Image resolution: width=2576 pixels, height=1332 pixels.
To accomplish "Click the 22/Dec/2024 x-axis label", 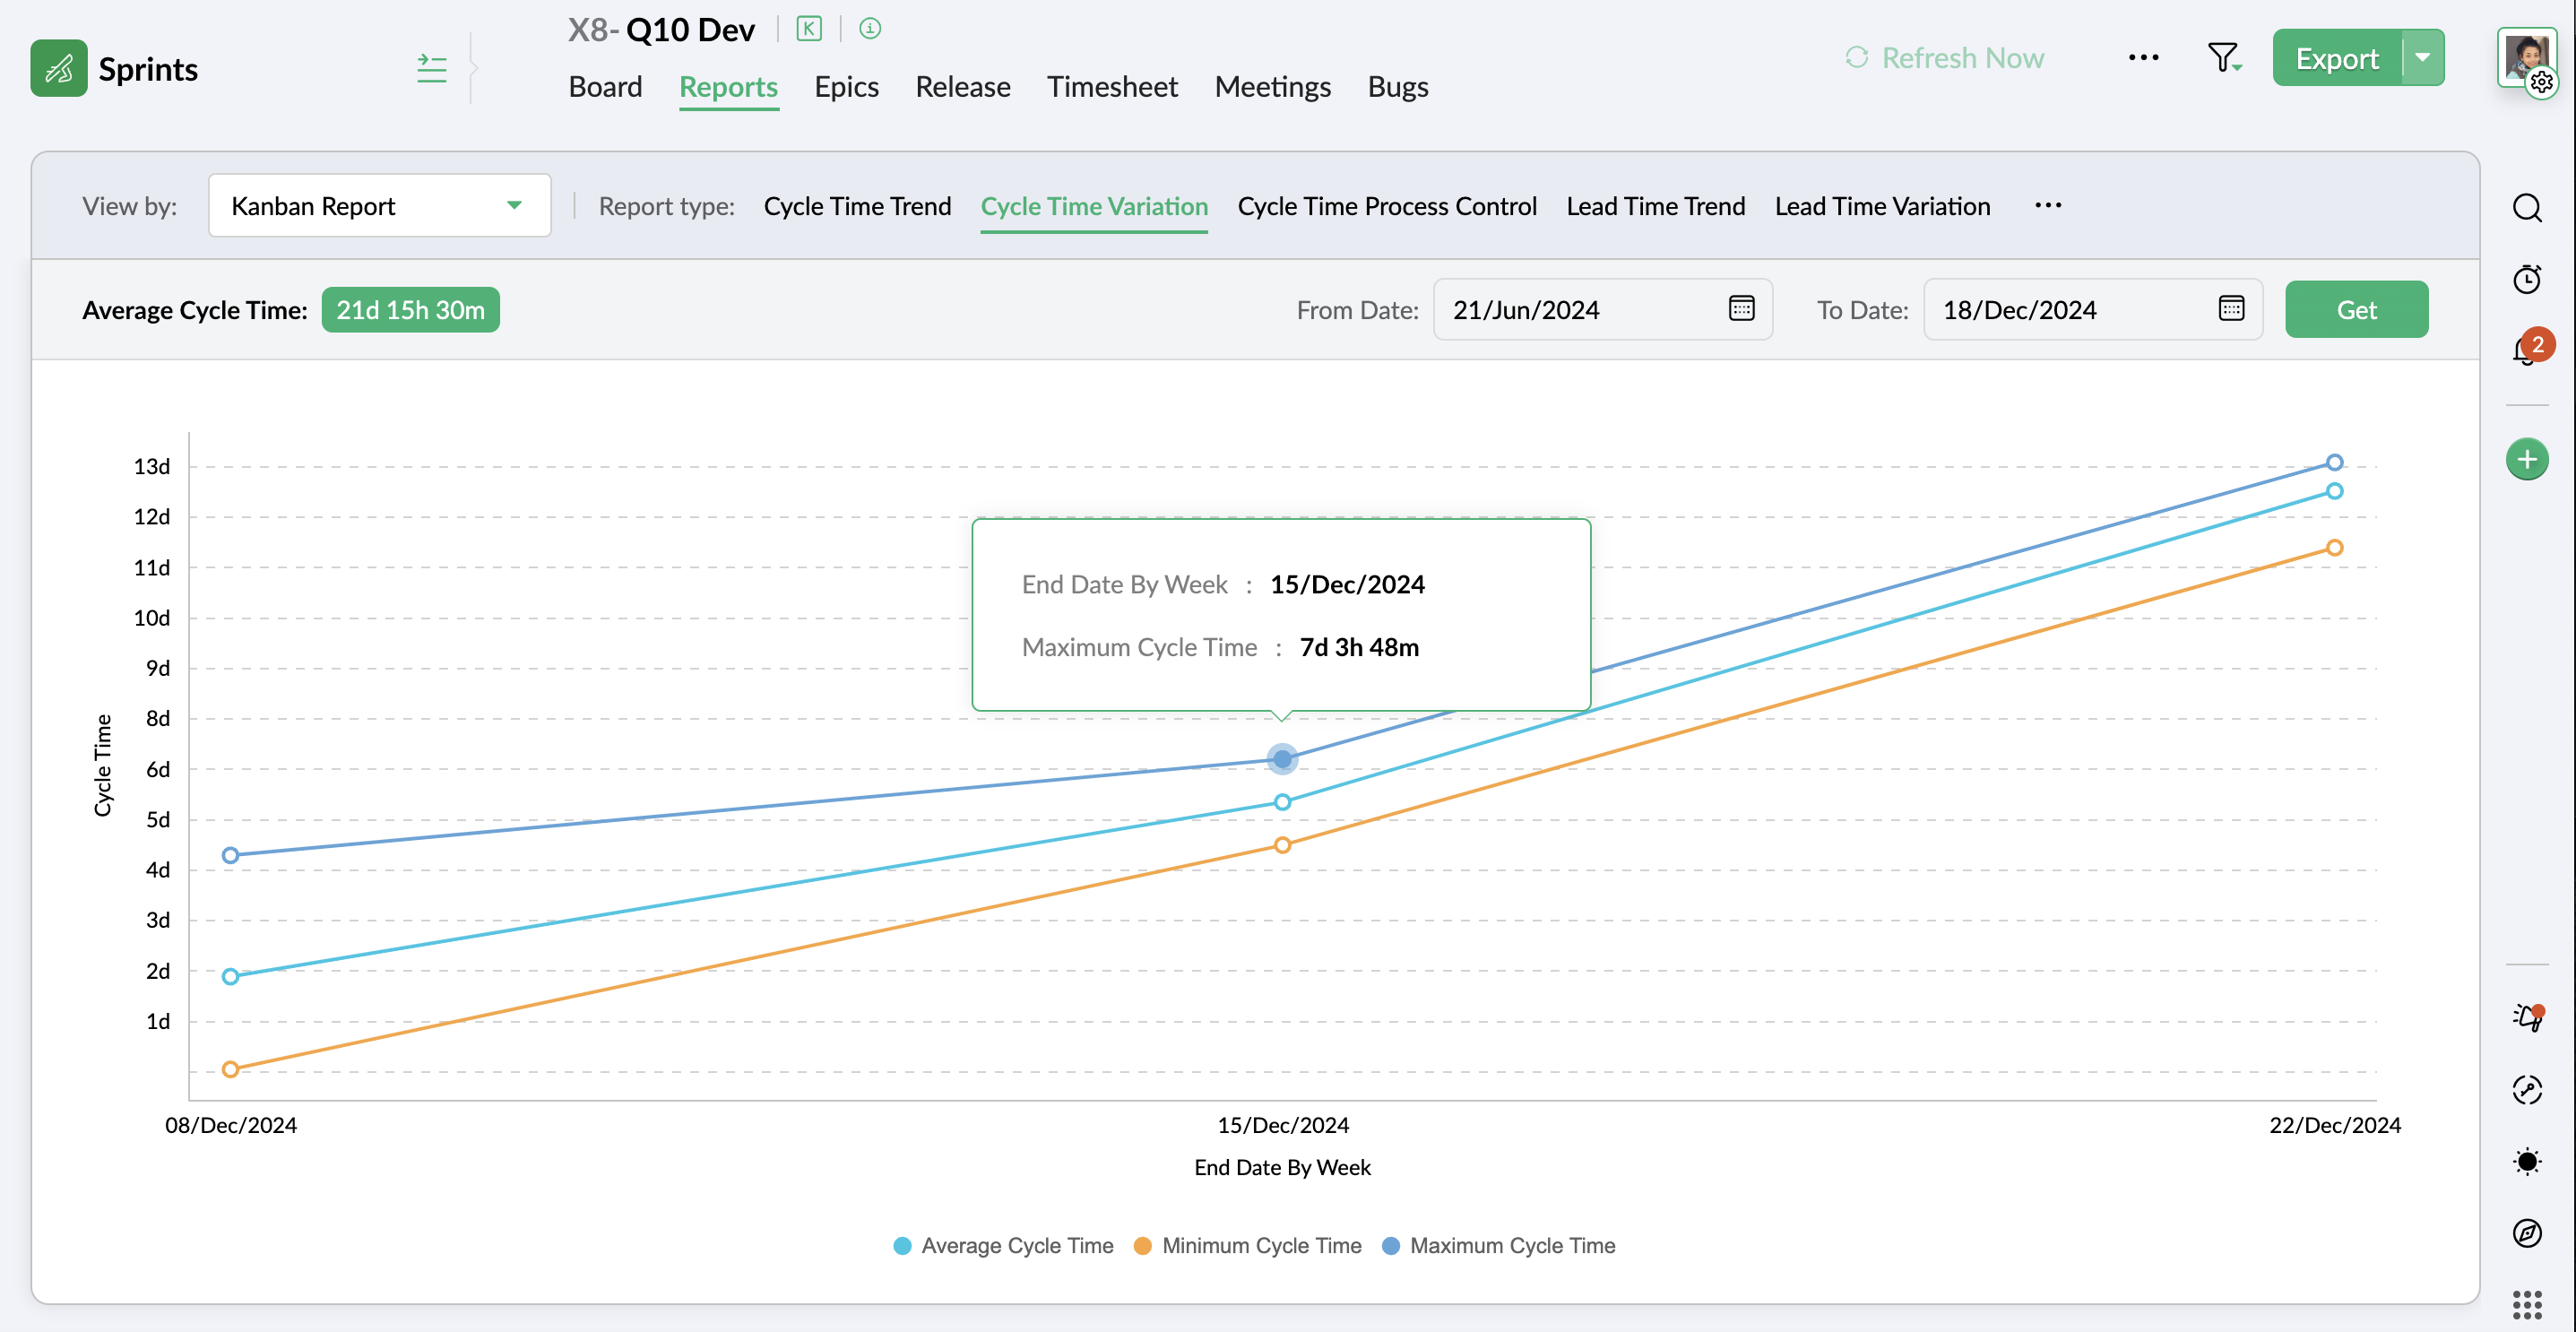I will pyautogui.click(x=2335, y=1125).
